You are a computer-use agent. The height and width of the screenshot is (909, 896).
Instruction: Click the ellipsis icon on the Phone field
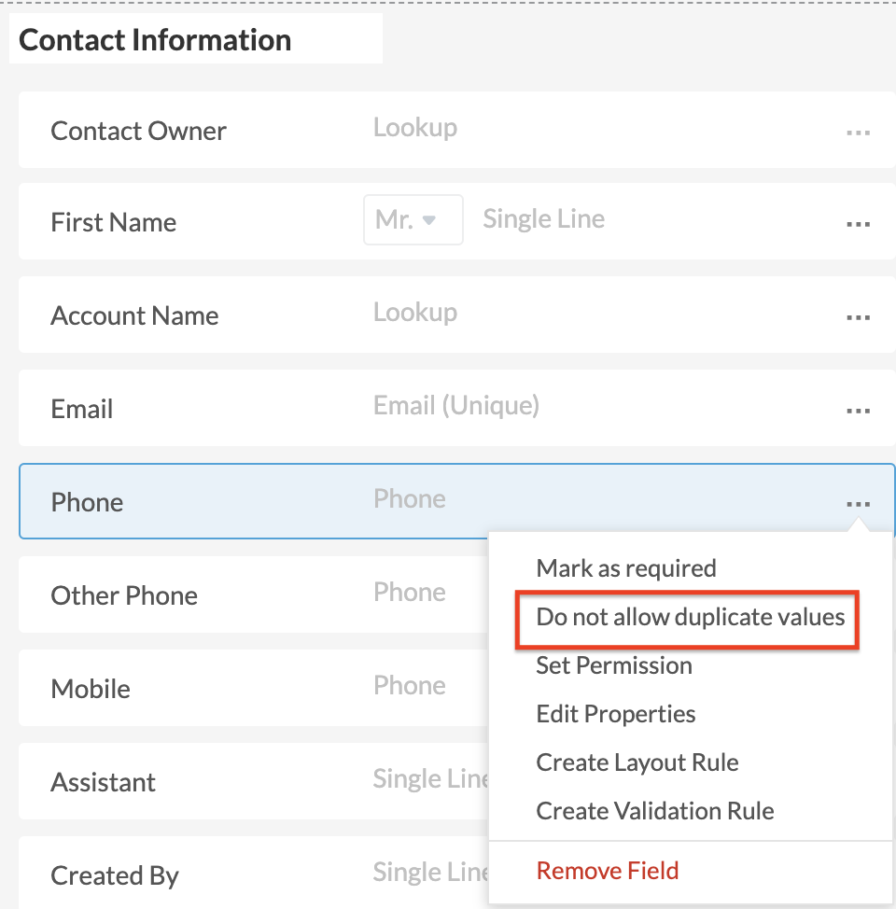pyautogui.click(x=858, y=503)
